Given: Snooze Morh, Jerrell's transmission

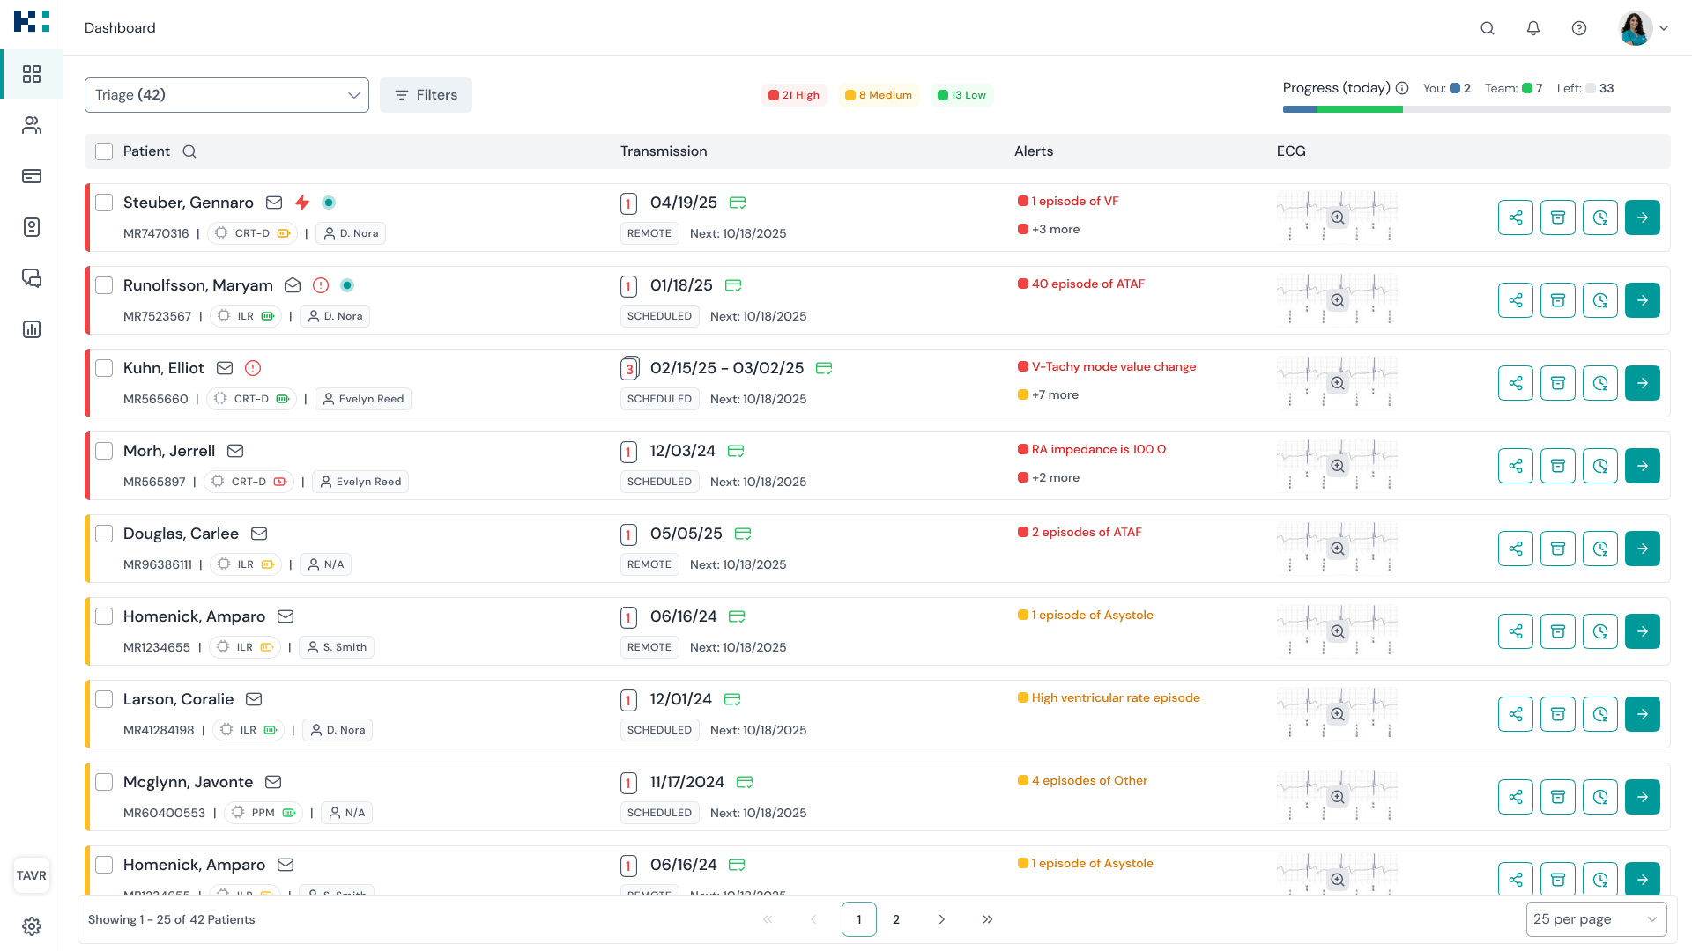Looking at the screenshot, I should click(1600, 466).
